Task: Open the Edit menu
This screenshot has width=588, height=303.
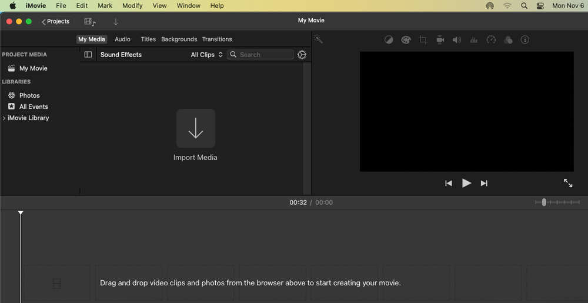Action: click(82, 6)
